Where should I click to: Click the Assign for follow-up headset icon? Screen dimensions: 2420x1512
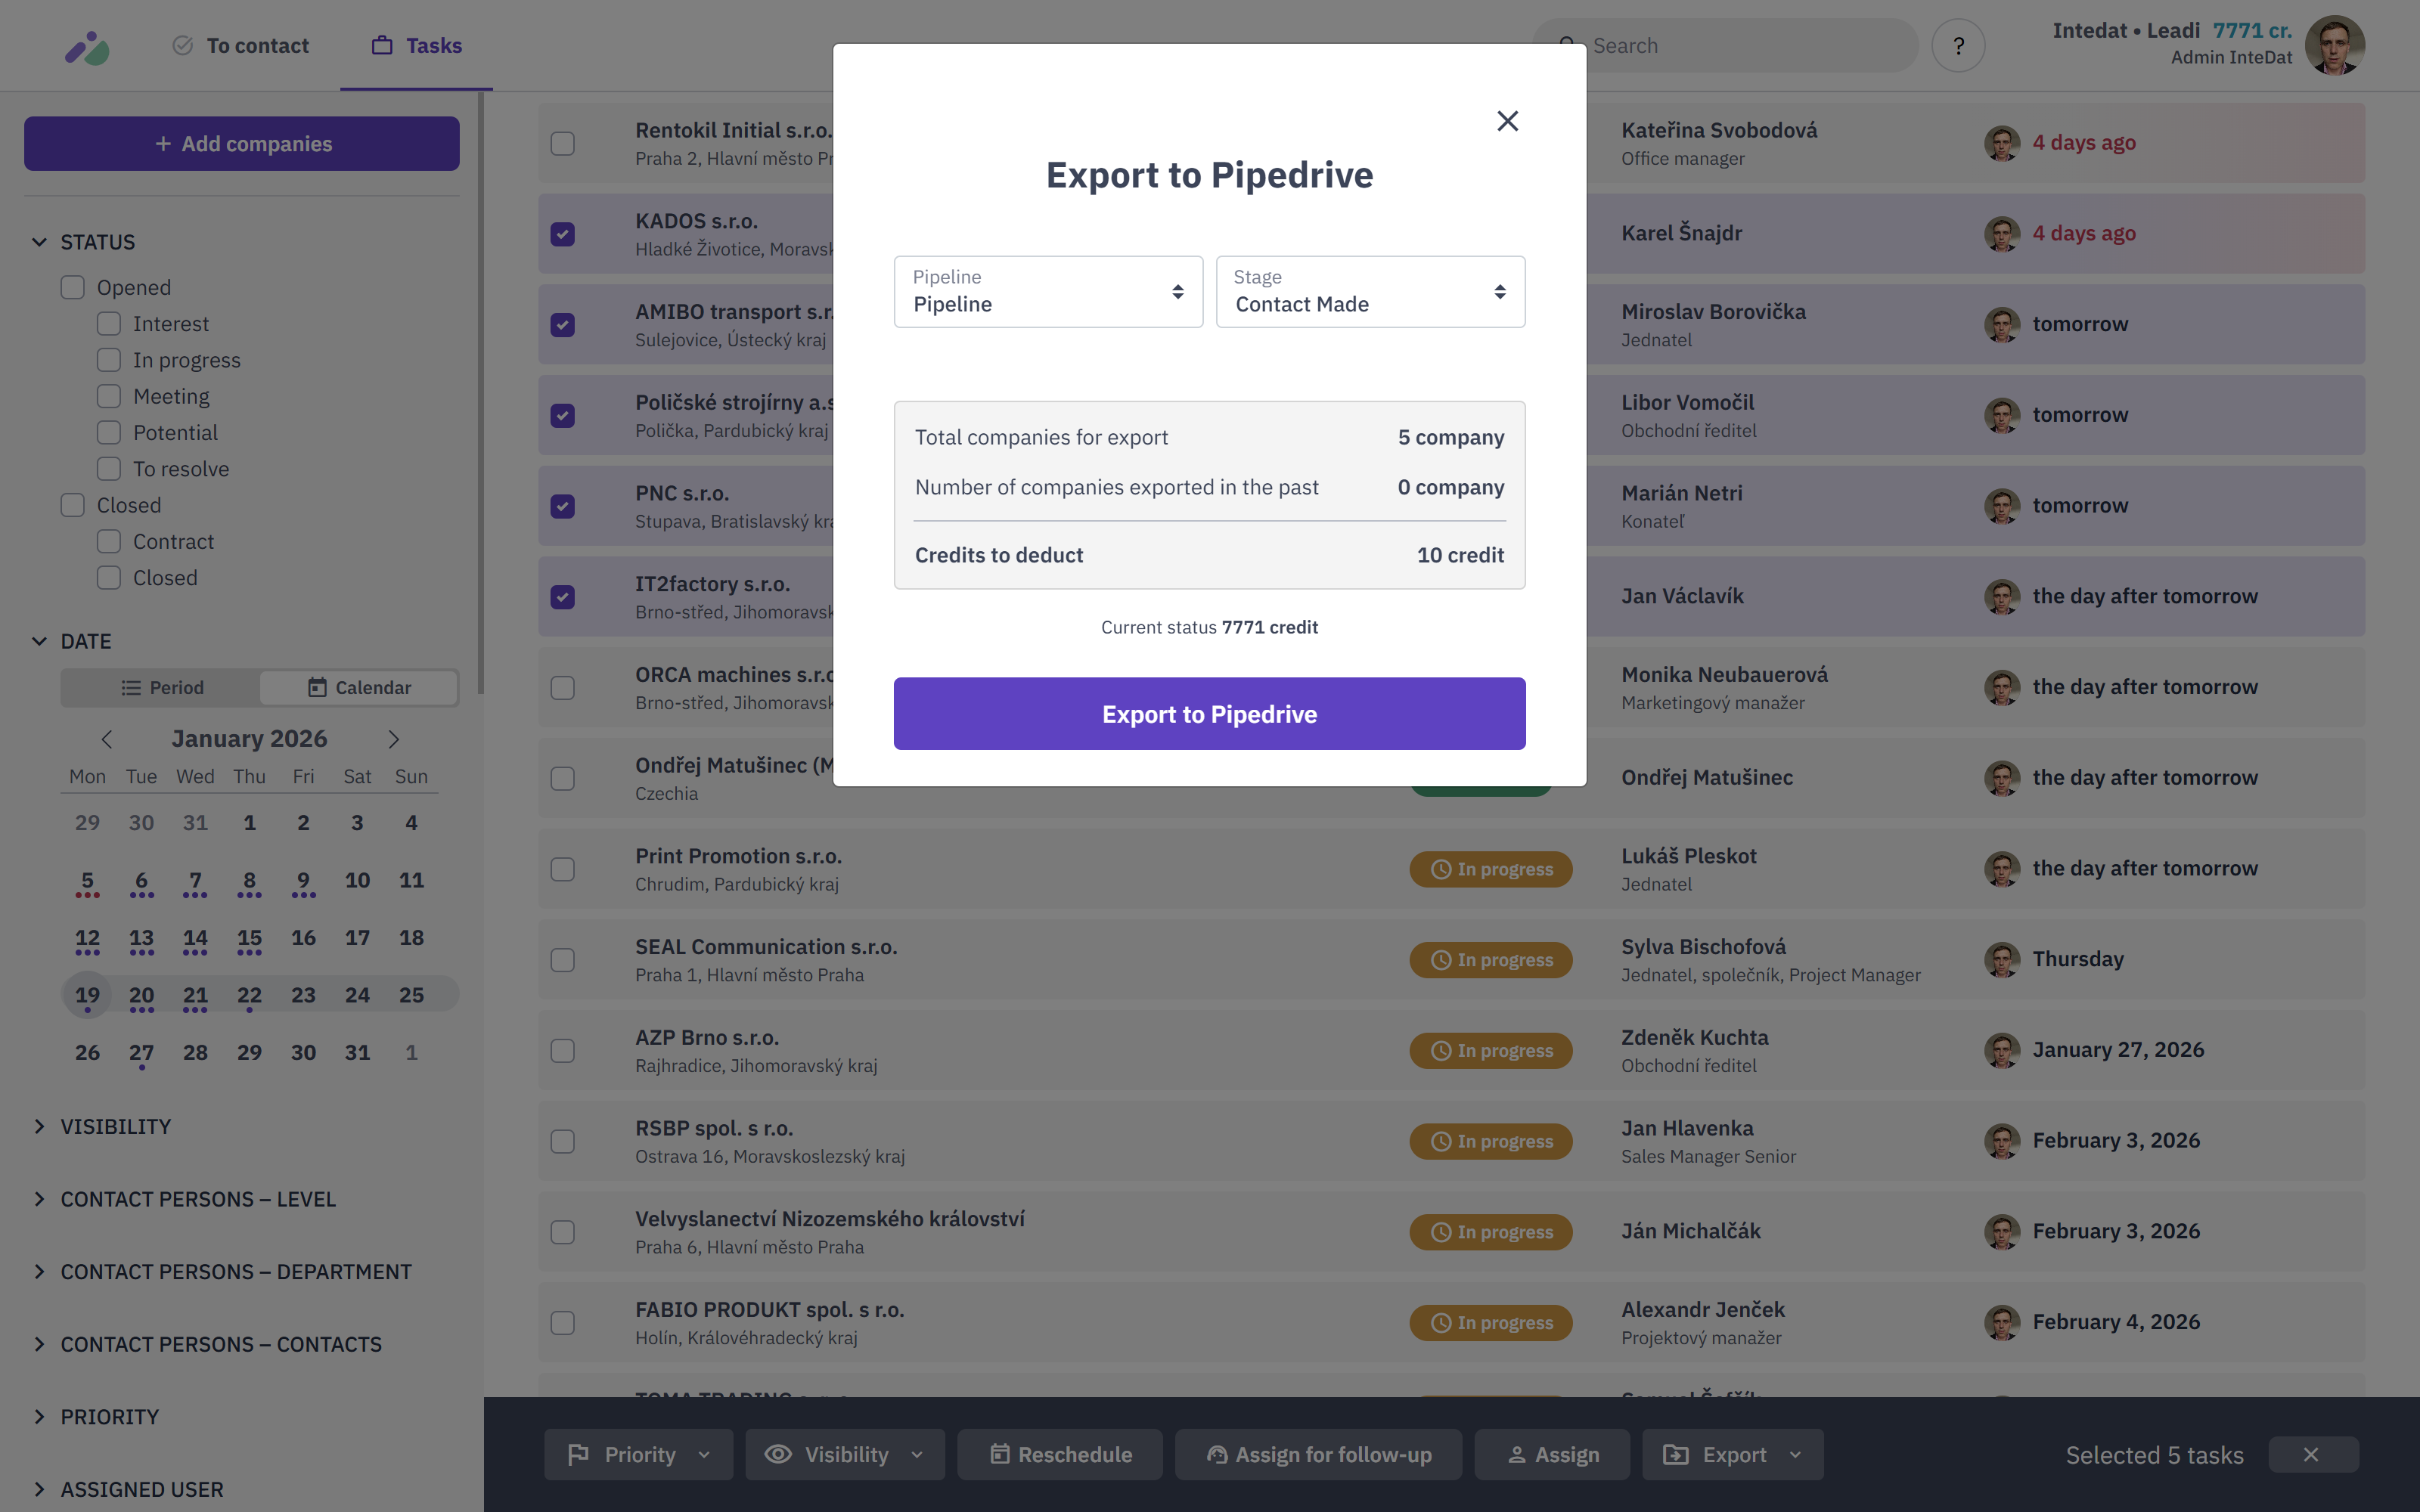(x=1217, y=1455)
